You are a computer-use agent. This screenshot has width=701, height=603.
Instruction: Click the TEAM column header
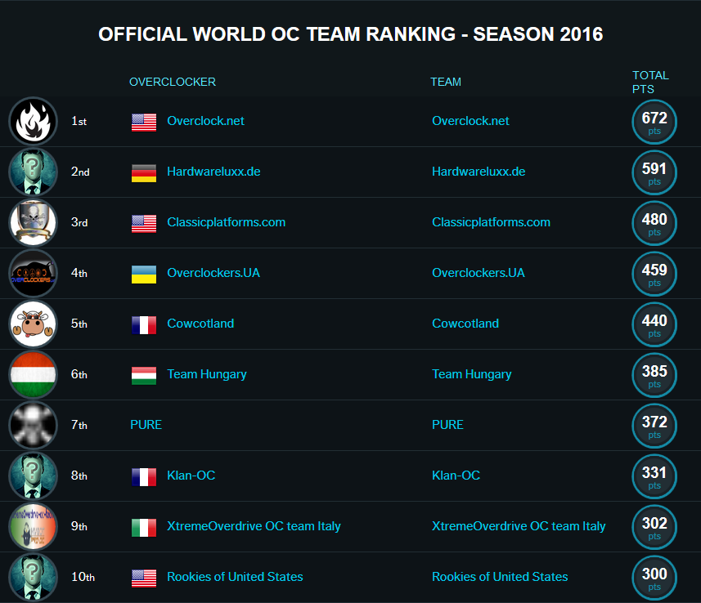(446, 82)
